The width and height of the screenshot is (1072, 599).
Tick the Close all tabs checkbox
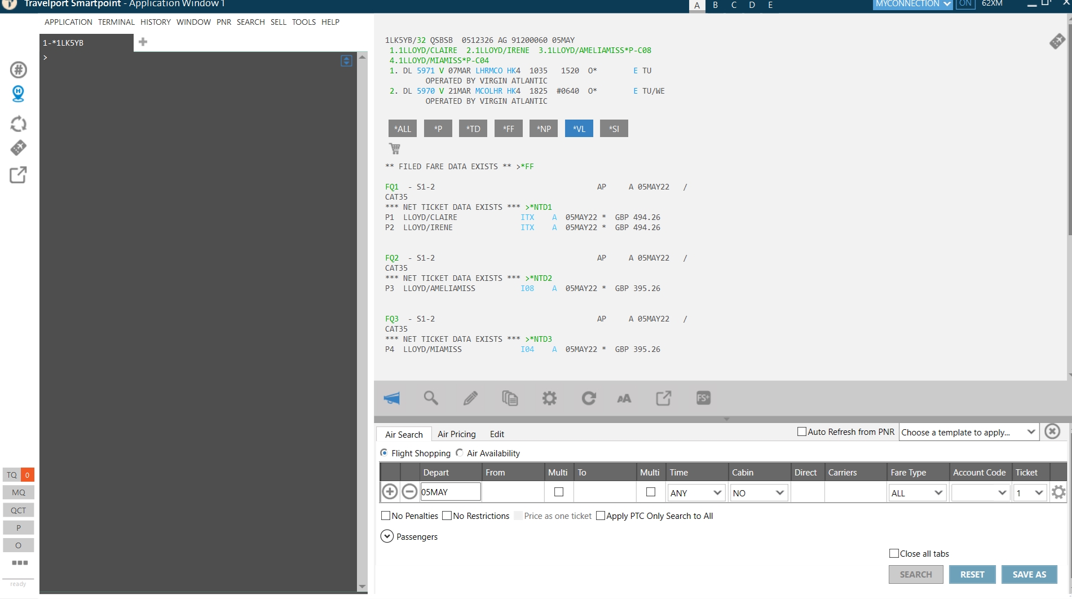(x=894, y=553)
